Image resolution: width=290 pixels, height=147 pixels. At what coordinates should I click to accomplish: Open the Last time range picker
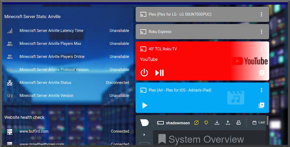click(x=259, y=122)
